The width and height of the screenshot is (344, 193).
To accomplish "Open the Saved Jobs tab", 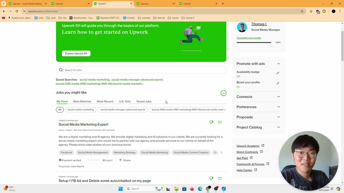I will [144, 102].
